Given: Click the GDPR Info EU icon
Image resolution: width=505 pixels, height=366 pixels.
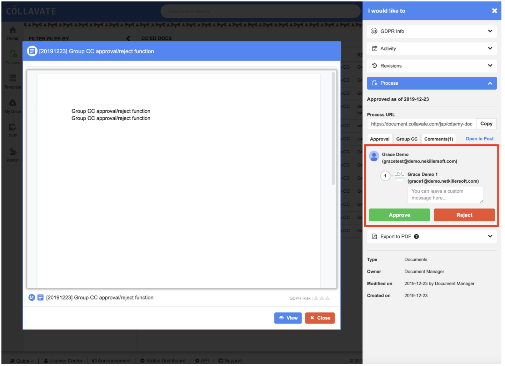Looking at the screenshot, I should (x=374, y=31).
